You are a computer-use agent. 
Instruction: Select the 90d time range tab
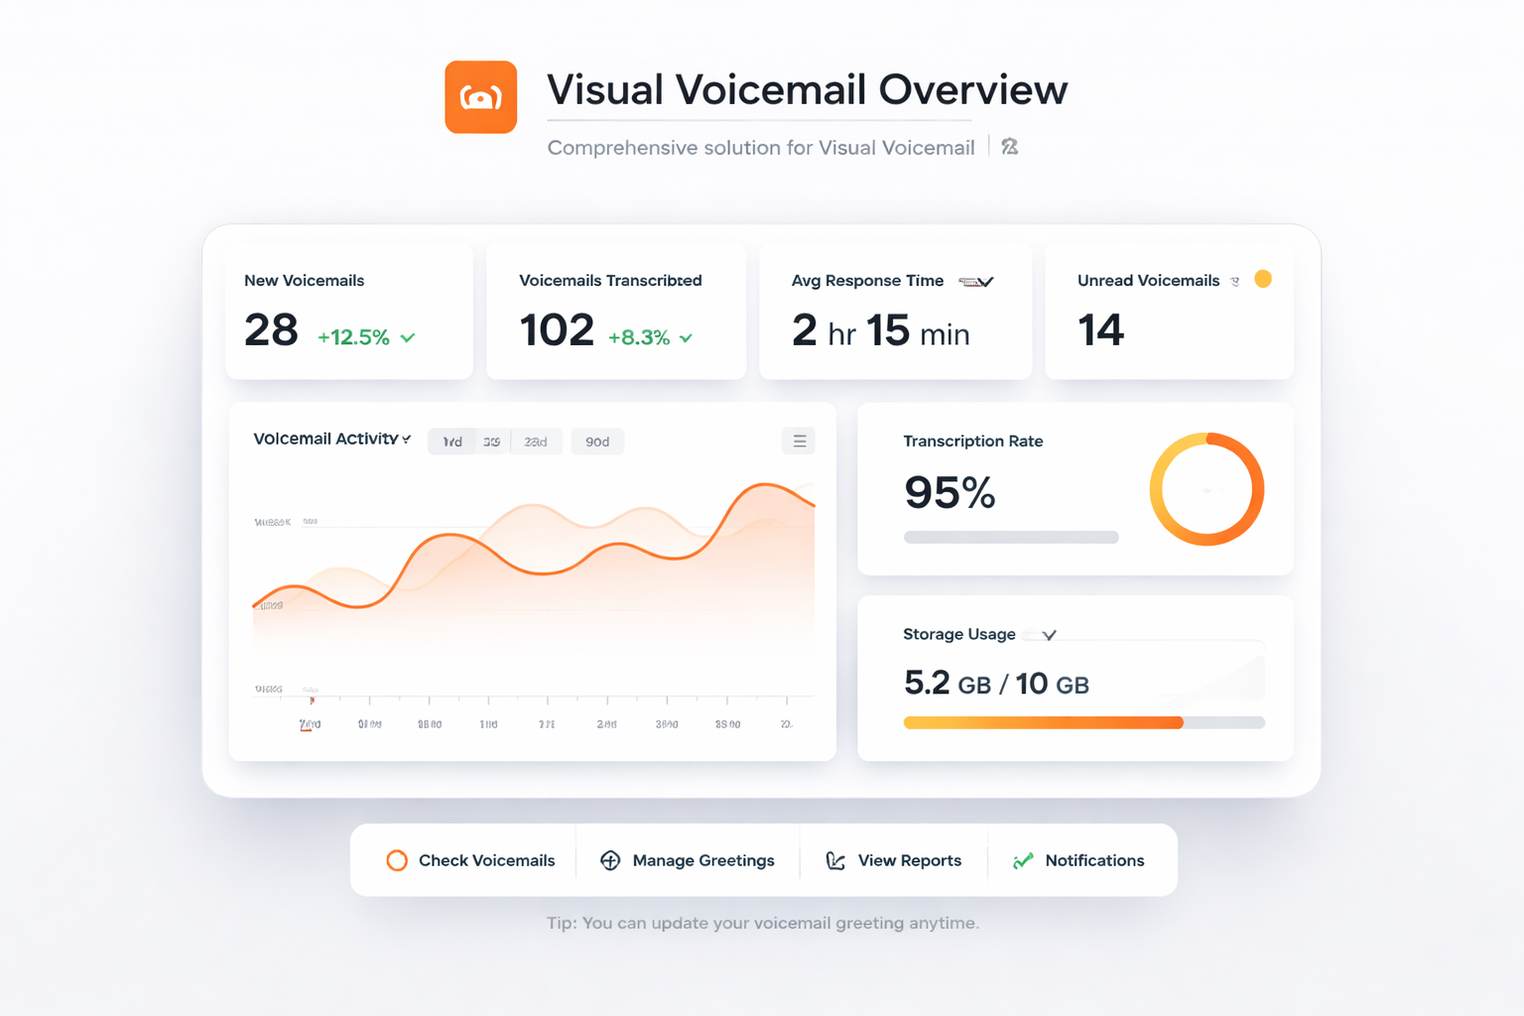597,442
